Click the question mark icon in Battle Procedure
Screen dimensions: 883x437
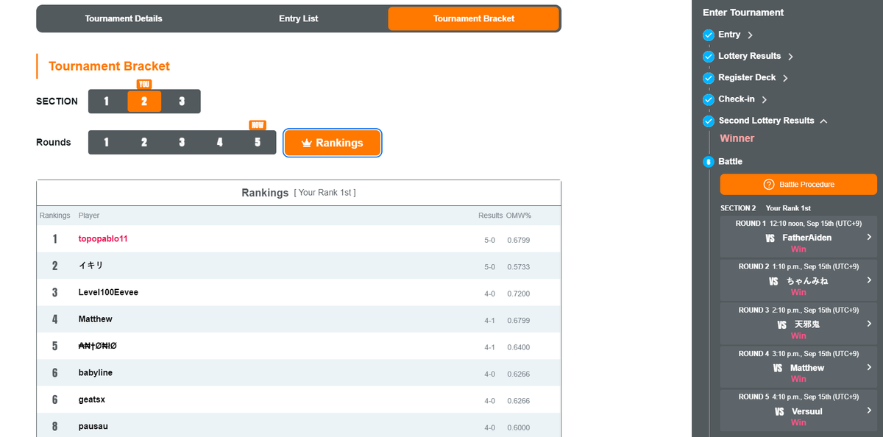[x=769, y=184]
